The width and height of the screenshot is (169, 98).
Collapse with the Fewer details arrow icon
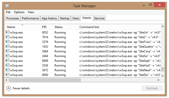click(x=8, y=88)
